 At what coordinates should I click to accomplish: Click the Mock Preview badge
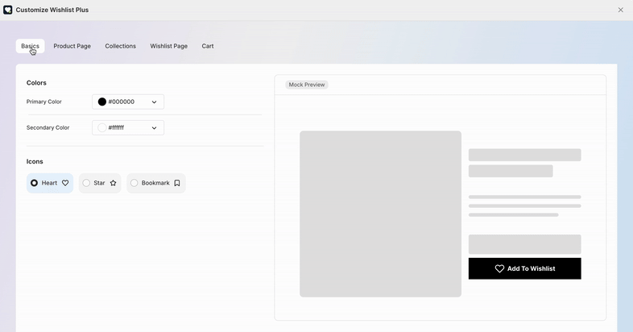(x=307, y=85)
